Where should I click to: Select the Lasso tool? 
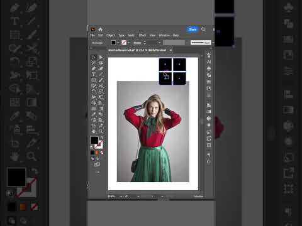pyautogui.click(x=101, y=63)
